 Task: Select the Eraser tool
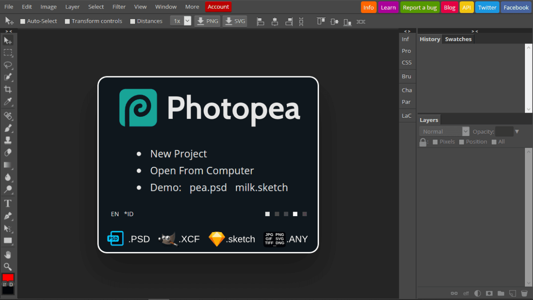click(x=8, y=153)
